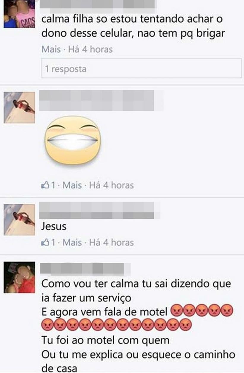Click 'Há 4 horas' timestamp under 'Jesus'
This screenshot has width=244, height=373.
click(111, 242)
